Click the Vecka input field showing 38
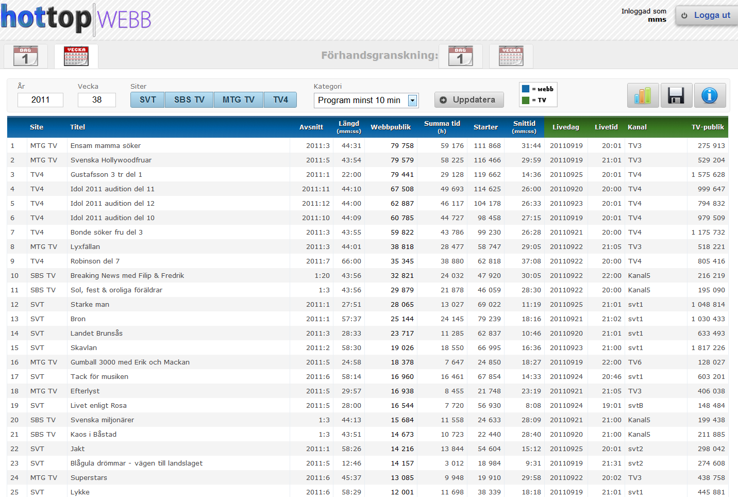The image size is (738, 497). tap(97, 100)
